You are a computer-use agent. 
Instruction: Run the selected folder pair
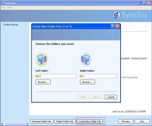point(142,121)
